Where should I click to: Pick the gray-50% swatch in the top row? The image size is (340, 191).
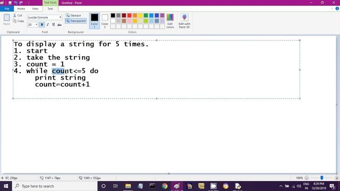(118, 15)
